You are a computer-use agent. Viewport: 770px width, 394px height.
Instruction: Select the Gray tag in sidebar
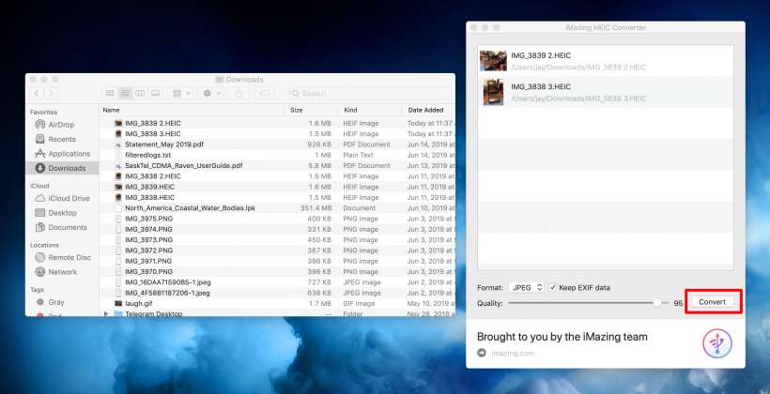tap(56, 302)
